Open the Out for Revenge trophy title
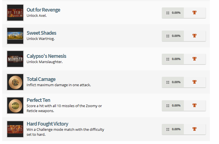Viewport: 219px width, 144px height. pyautogui.click(x=43, y=10)
